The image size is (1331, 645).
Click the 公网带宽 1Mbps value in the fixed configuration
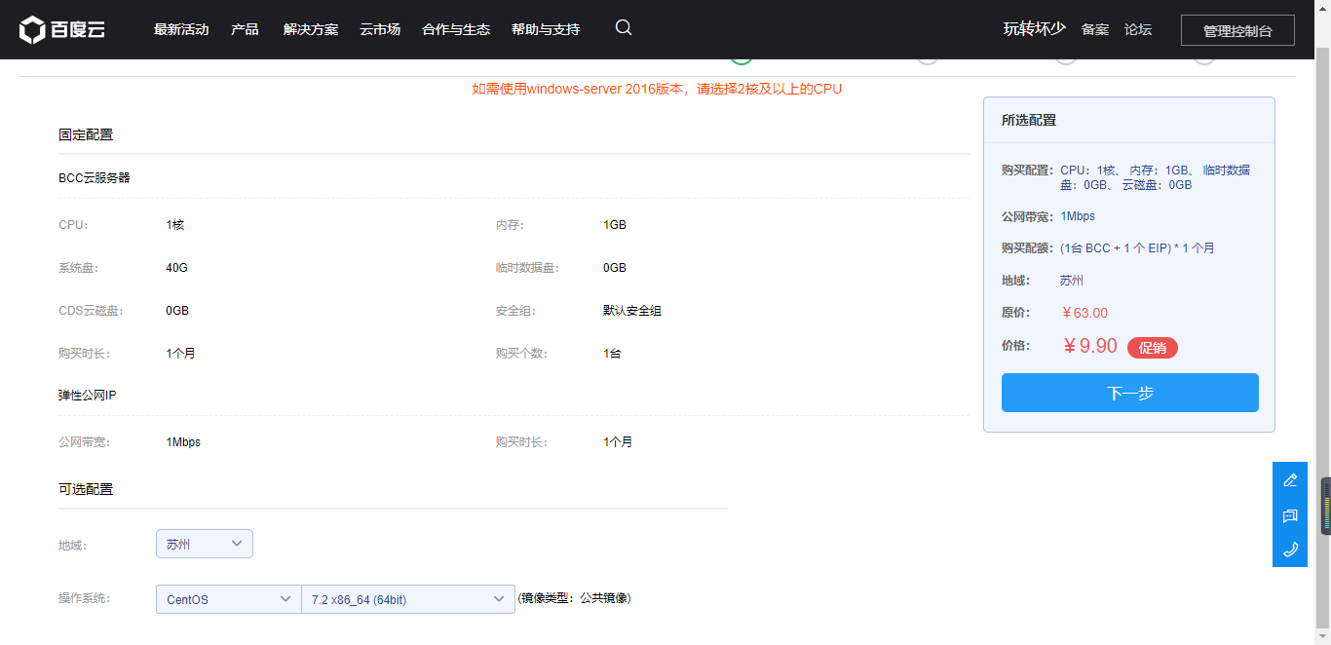[183, 442]
